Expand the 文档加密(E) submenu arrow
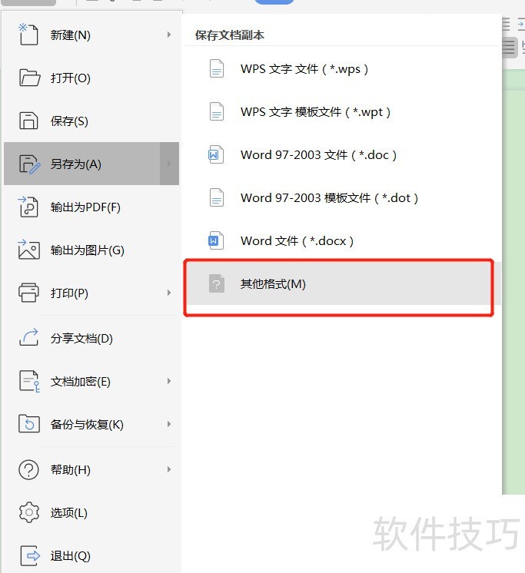The image size is (525, 573). pyautogui.click(x=169, y=381)
